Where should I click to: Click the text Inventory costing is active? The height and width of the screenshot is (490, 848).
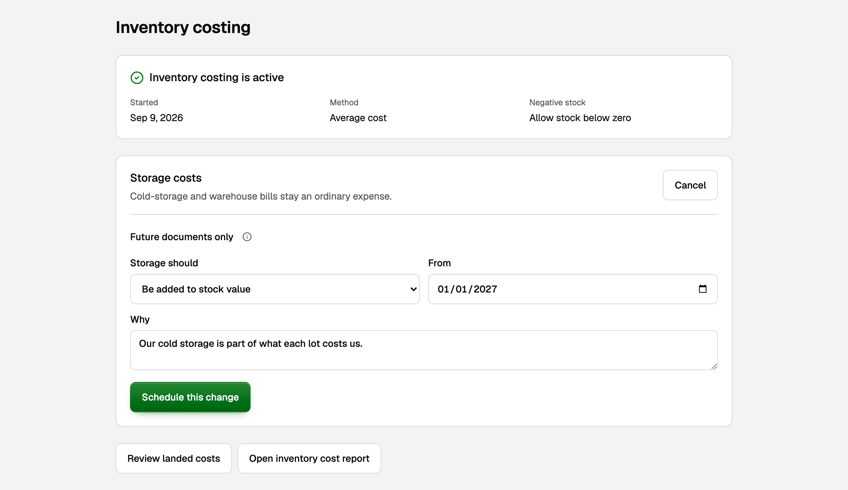(x=216, y=77)
